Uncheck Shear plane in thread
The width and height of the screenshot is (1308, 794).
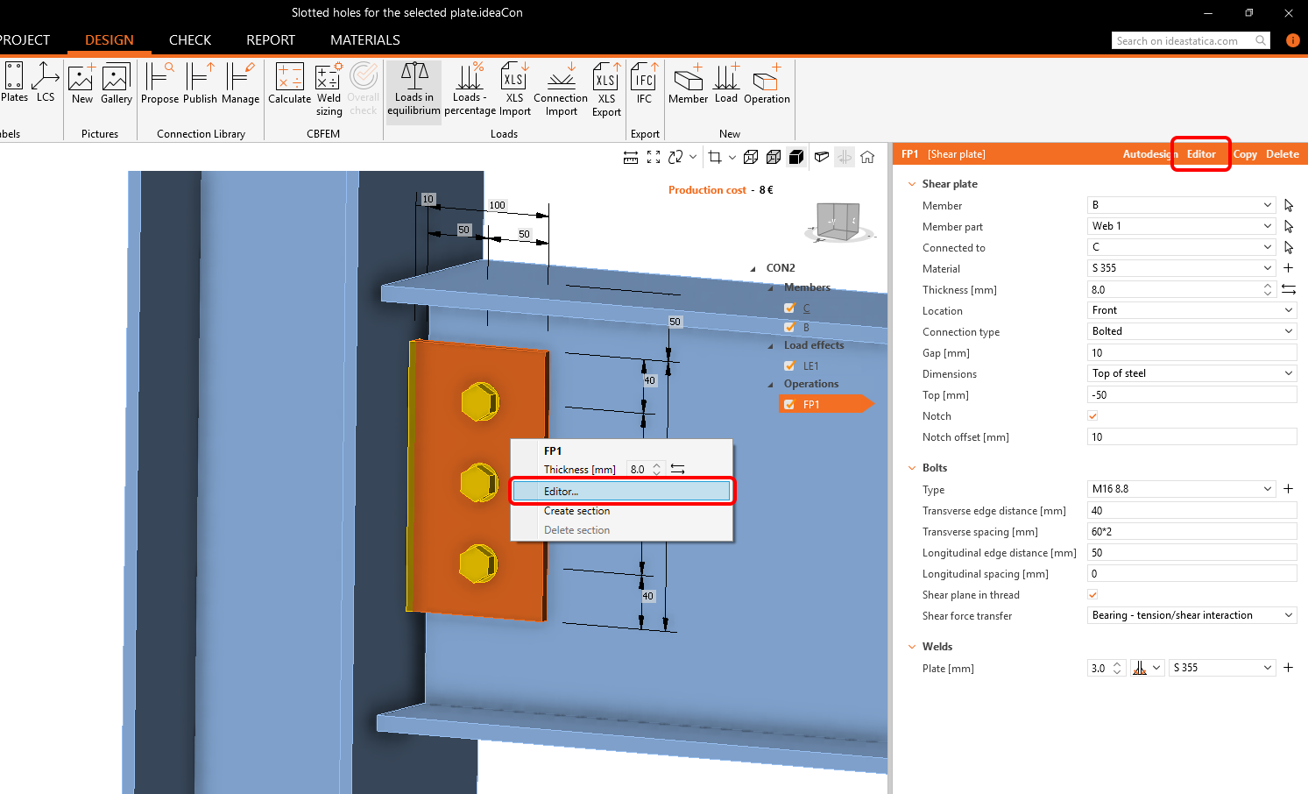pos(1092,594)
